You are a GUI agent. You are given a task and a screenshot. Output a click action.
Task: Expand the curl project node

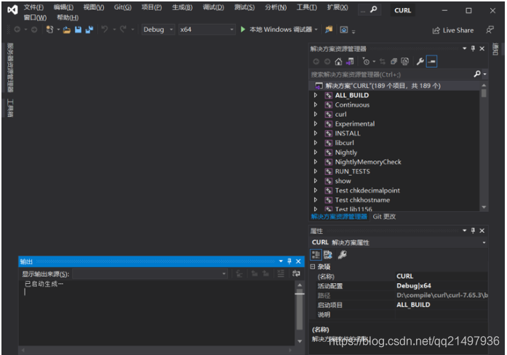click(x=316, y=114)
